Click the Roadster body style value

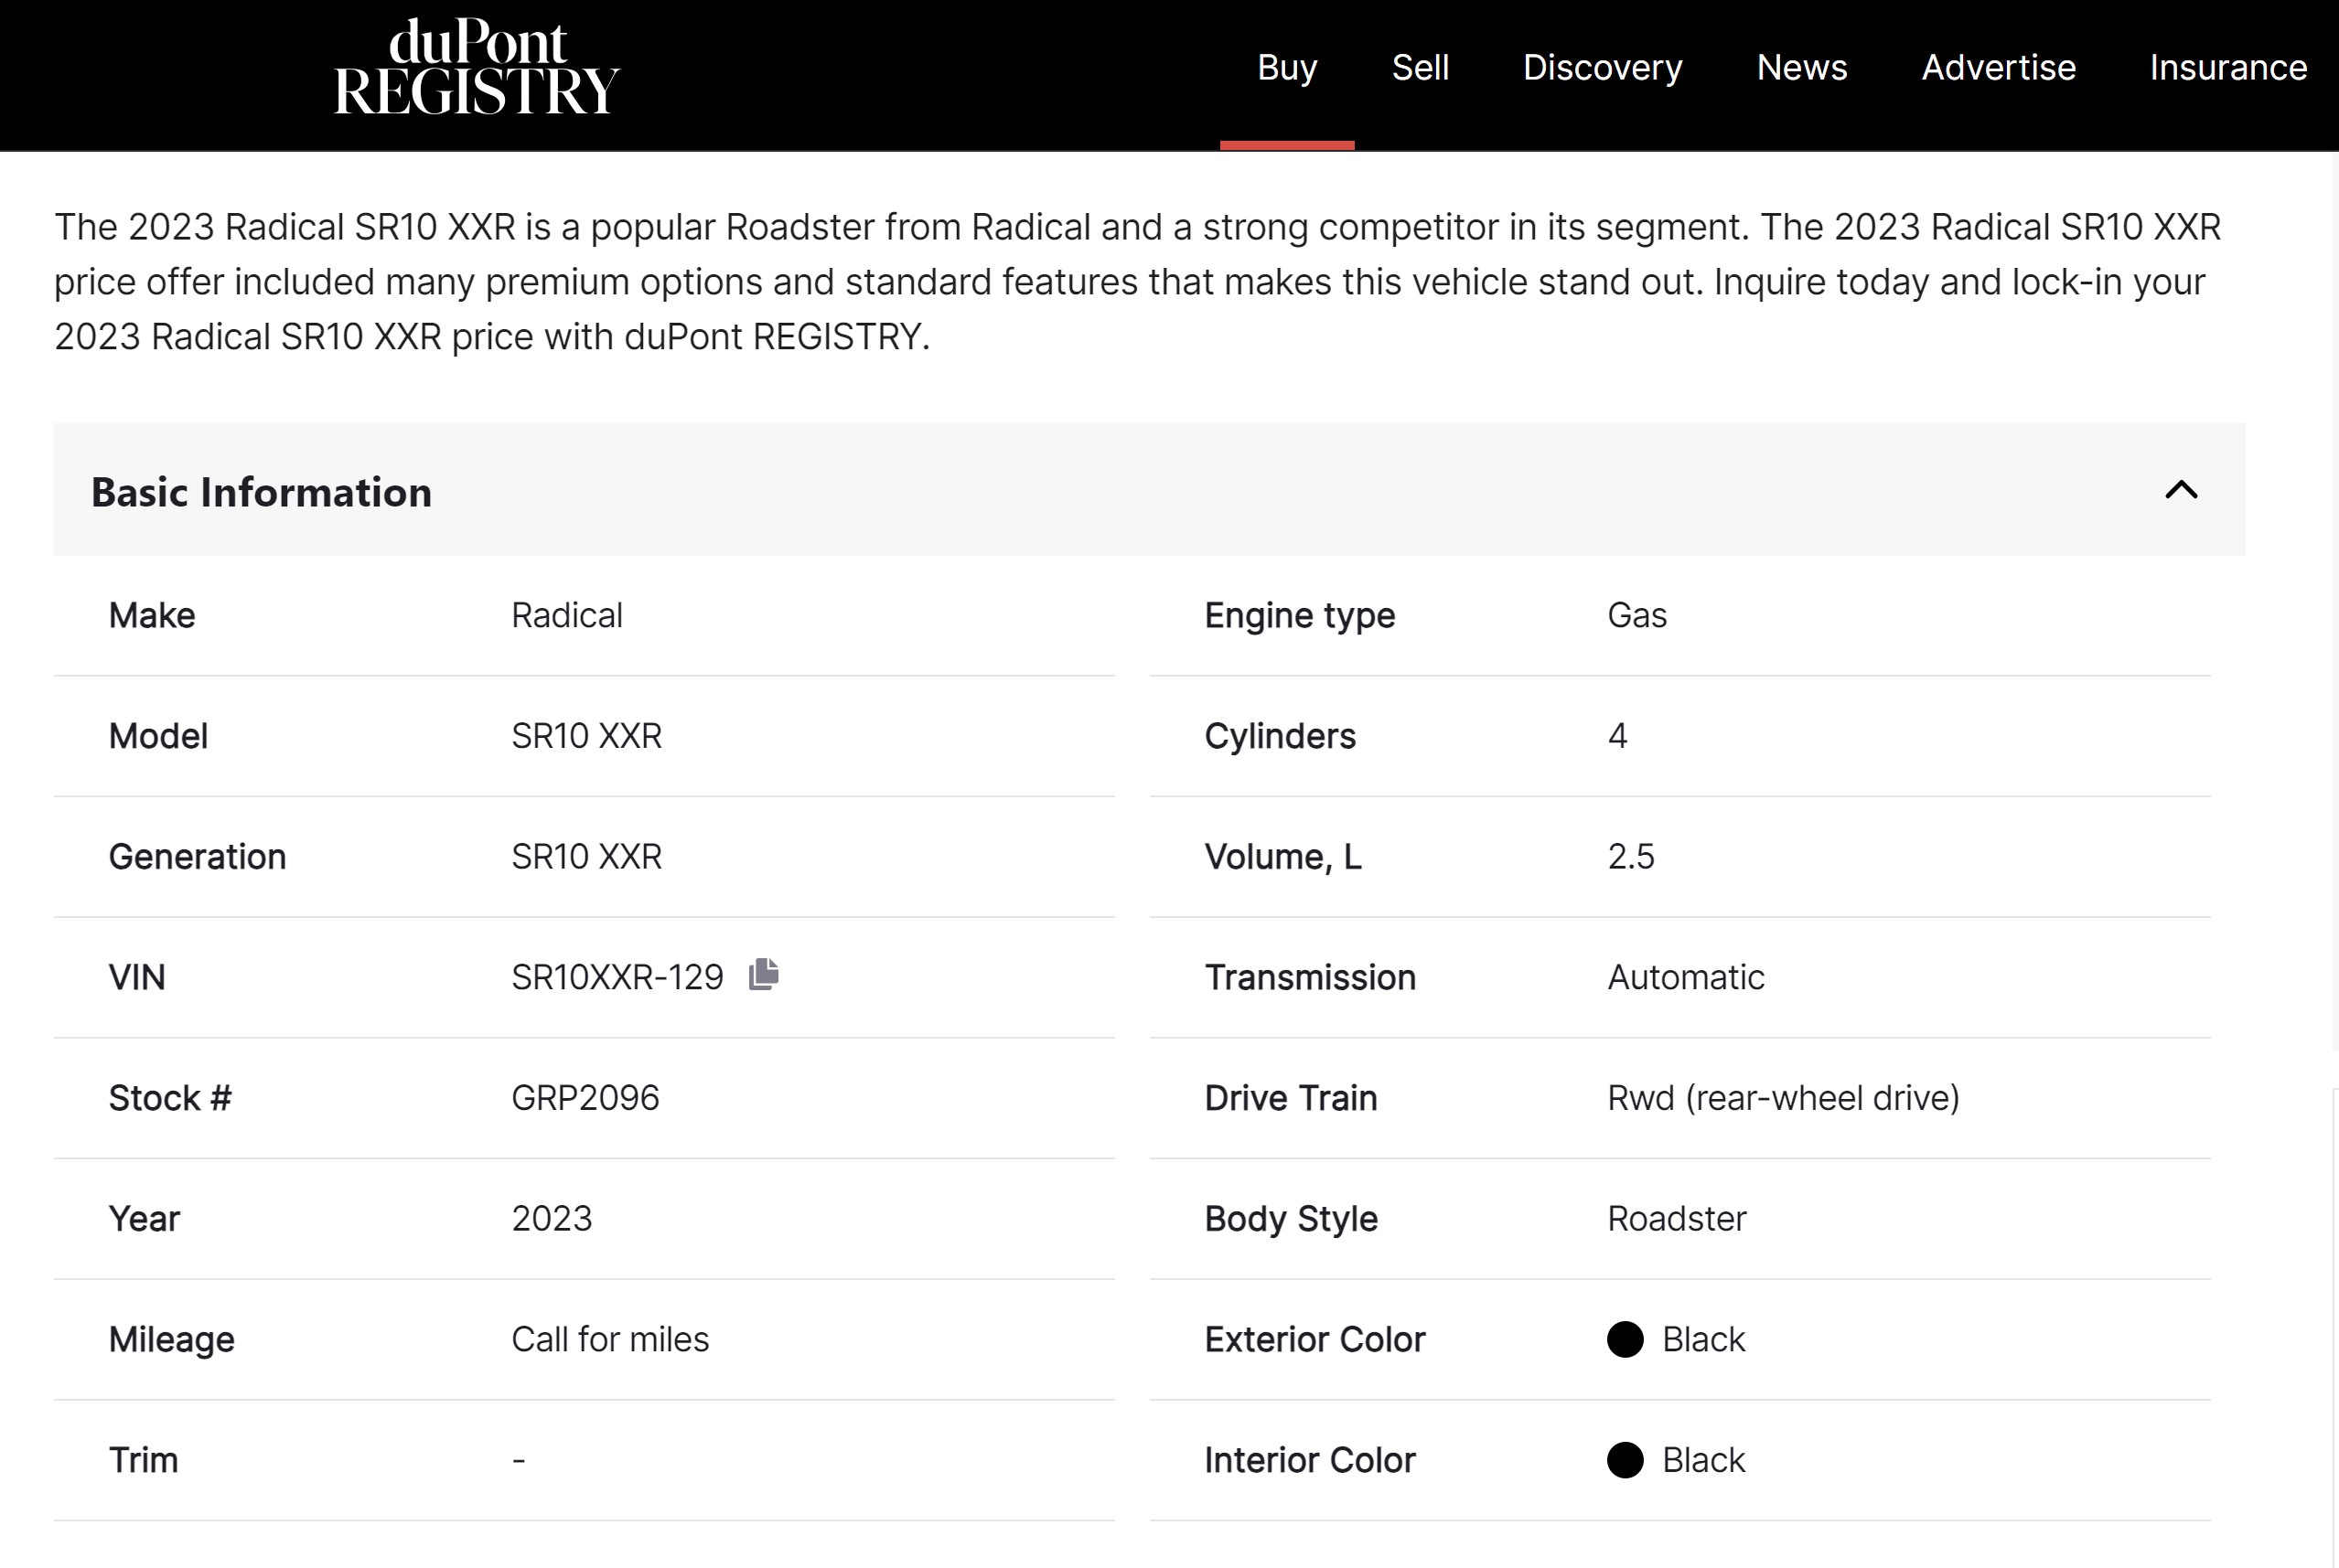1676,1219
